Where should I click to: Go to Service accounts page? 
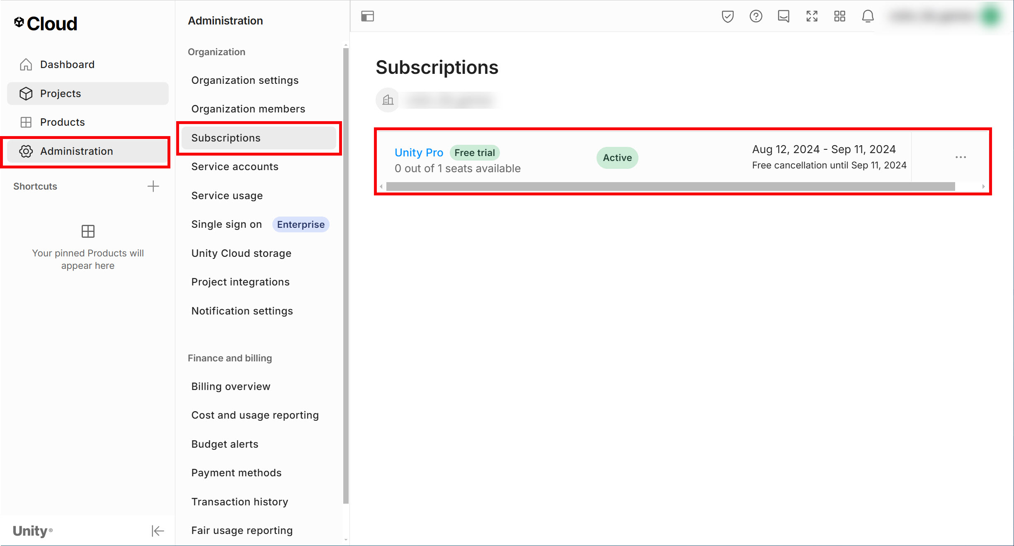point(235,166)
